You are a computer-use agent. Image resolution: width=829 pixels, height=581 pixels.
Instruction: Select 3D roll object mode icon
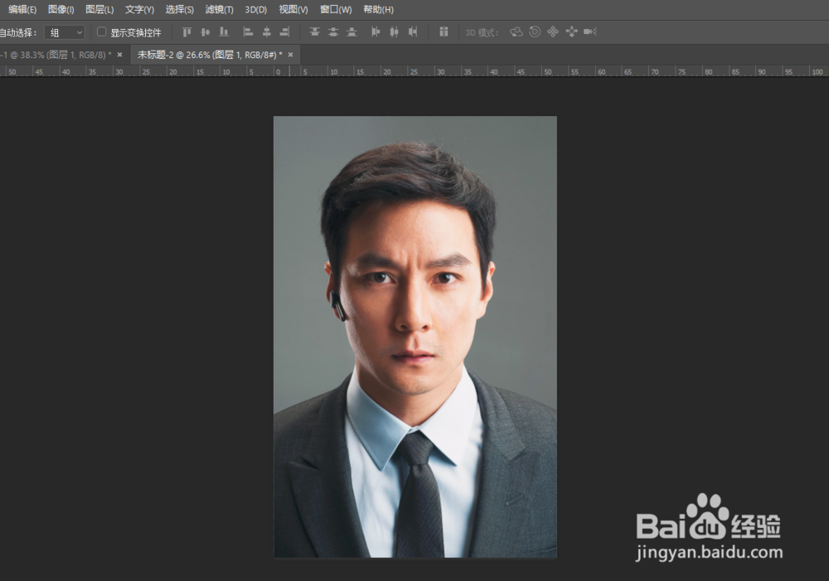[x=535, y=32]
